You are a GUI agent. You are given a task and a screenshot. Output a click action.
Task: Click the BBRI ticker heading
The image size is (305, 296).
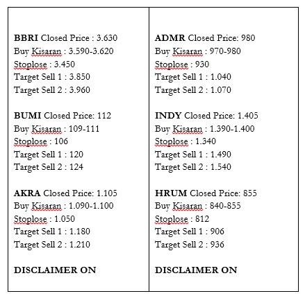26,38
